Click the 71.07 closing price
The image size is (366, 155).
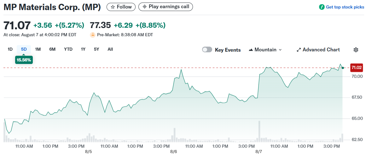coord(17,26)
